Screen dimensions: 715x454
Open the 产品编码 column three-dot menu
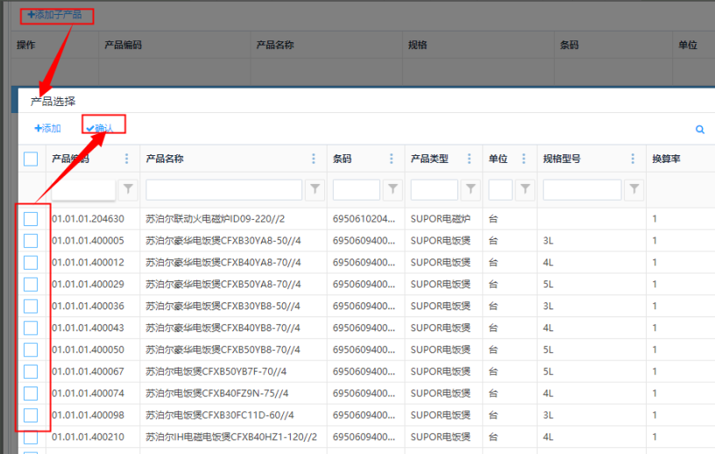126,160
